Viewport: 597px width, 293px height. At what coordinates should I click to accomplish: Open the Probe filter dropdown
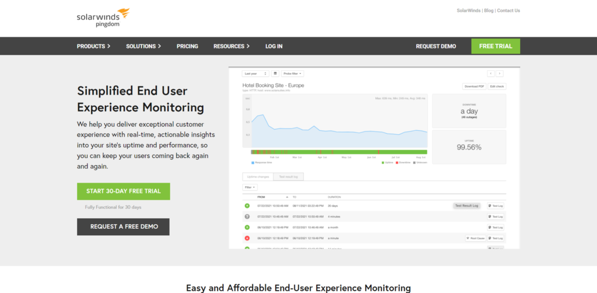tap(293, 74)
